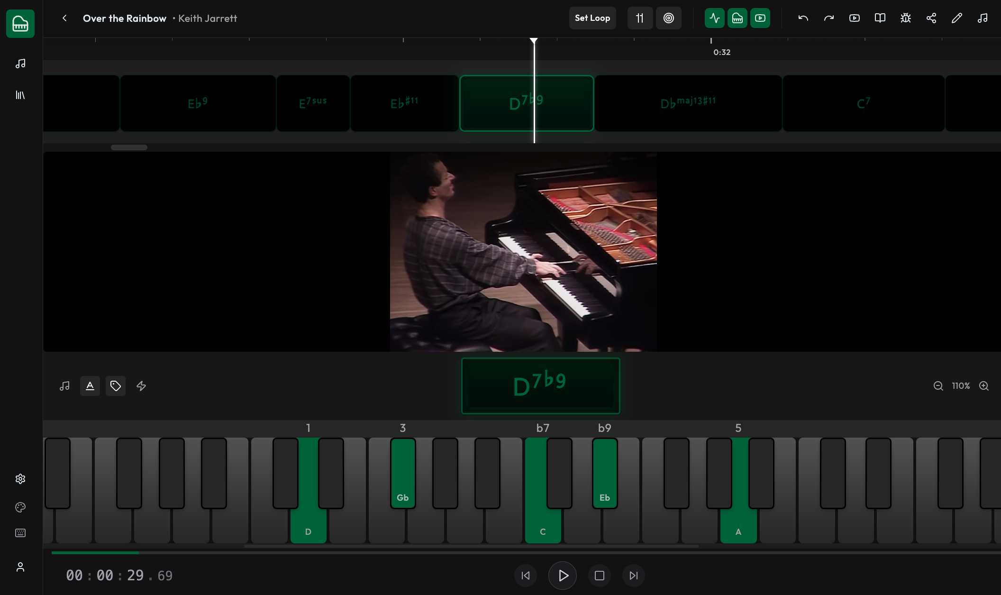The width and height of the screenshot is (1001, 595).
Task: Open the chord text style selector
Action: tap(90, 386)
